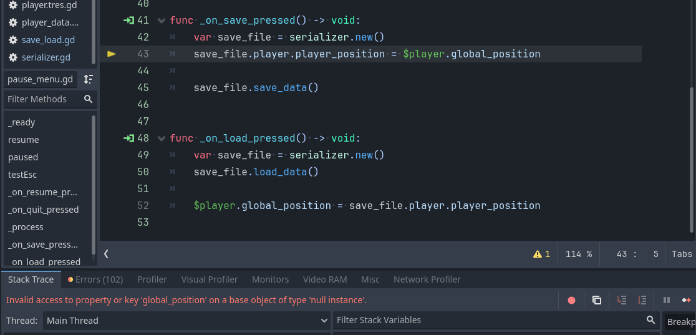Click the Step Over debugger icon
696x335 pixels.
pyautogui.click(x=642, y=300)
